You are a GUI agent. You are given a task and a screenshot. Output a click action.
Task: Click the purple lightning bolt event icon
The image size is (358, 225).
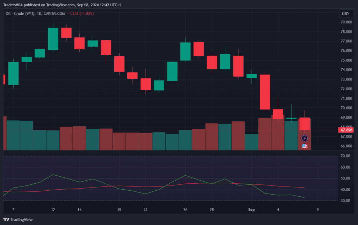pyautogui.click(x=305, y=138)
